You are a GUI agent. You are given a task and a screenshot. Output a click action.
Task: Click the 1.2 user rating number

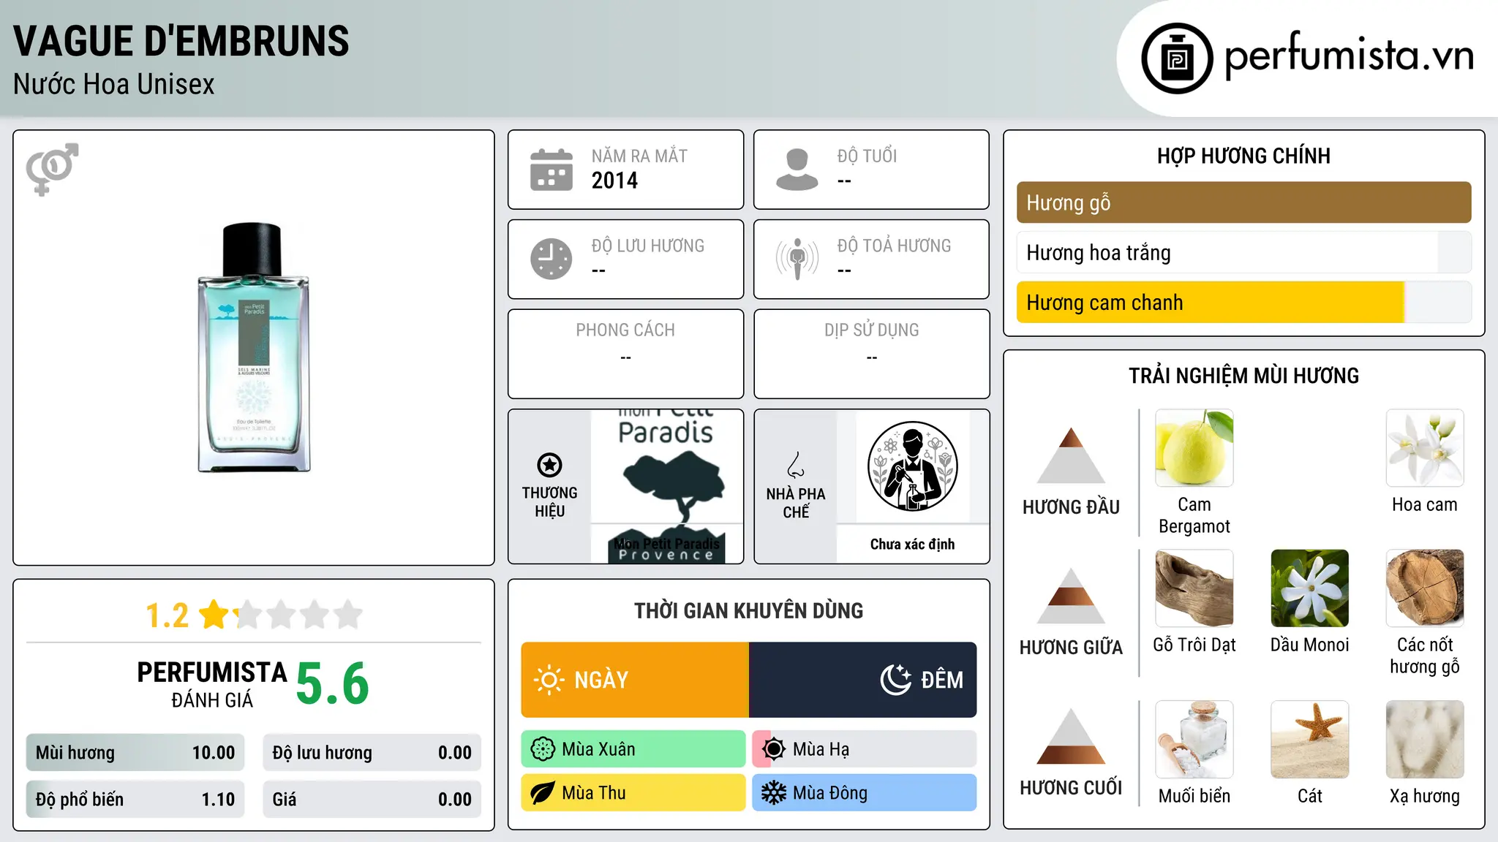(x=167, y=615)
